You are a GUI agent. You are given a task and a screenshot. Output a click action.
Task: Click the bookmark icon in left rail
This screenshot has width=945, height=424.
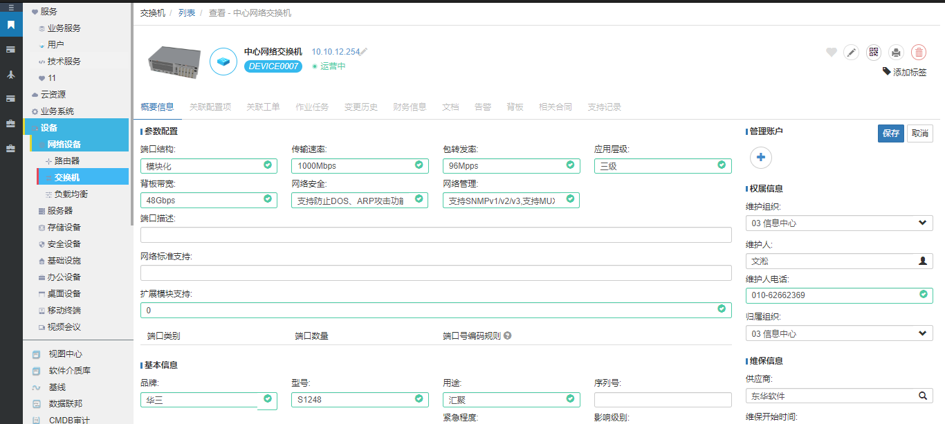click(10, 26)
